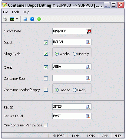Image resolution: width=126 pixels, height=140 pixels.
Task: Open the Cutoff Date calendar picker
Action: (88, 31)
